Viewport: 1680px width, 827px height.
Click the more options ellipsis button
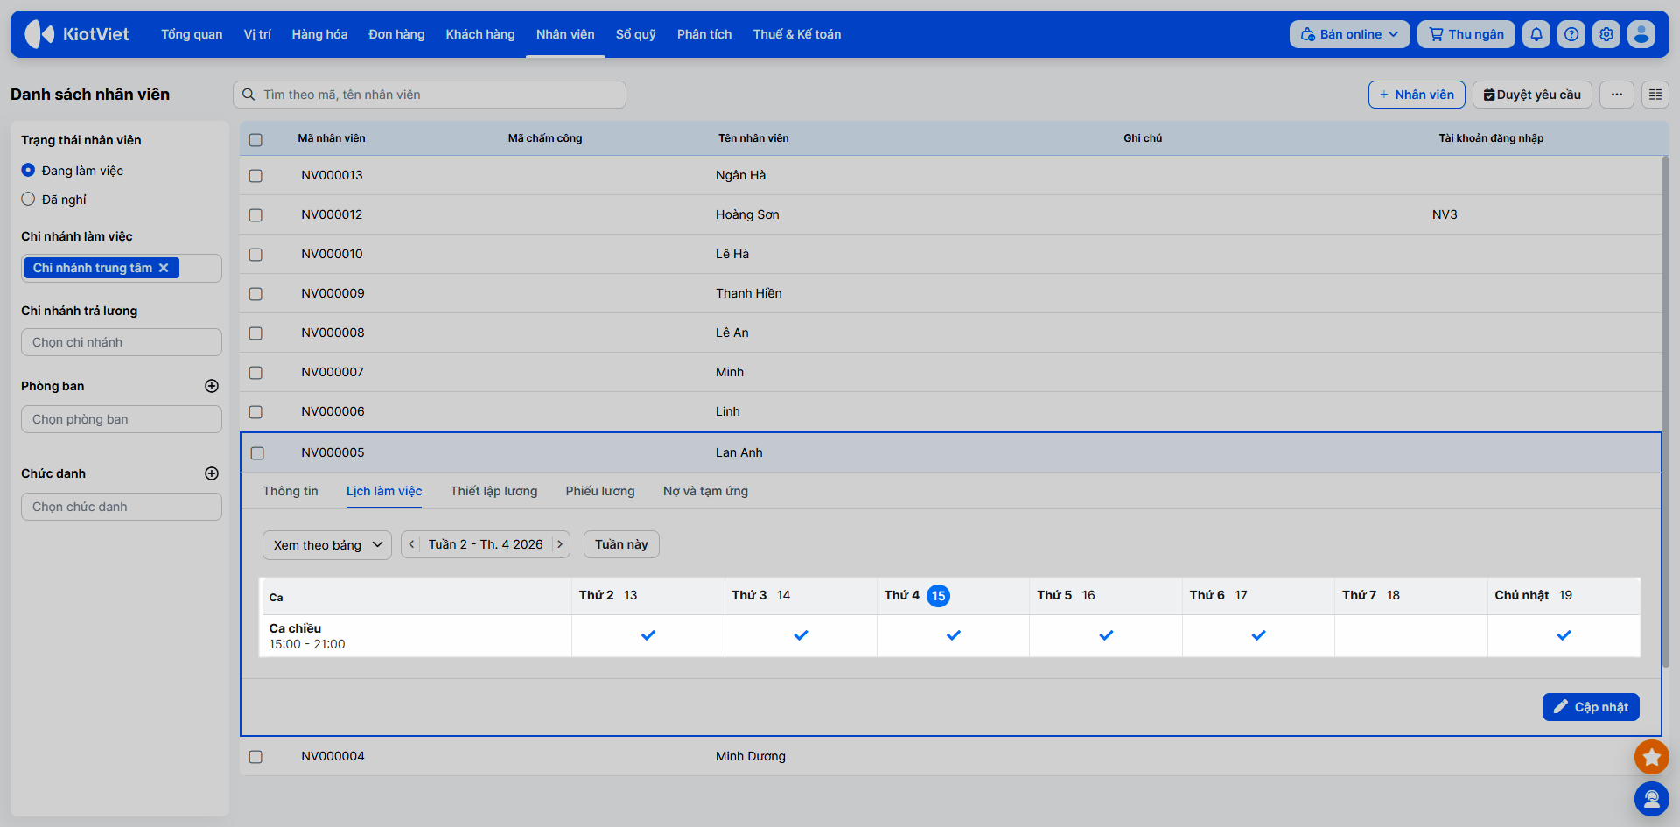(1617, 95)
